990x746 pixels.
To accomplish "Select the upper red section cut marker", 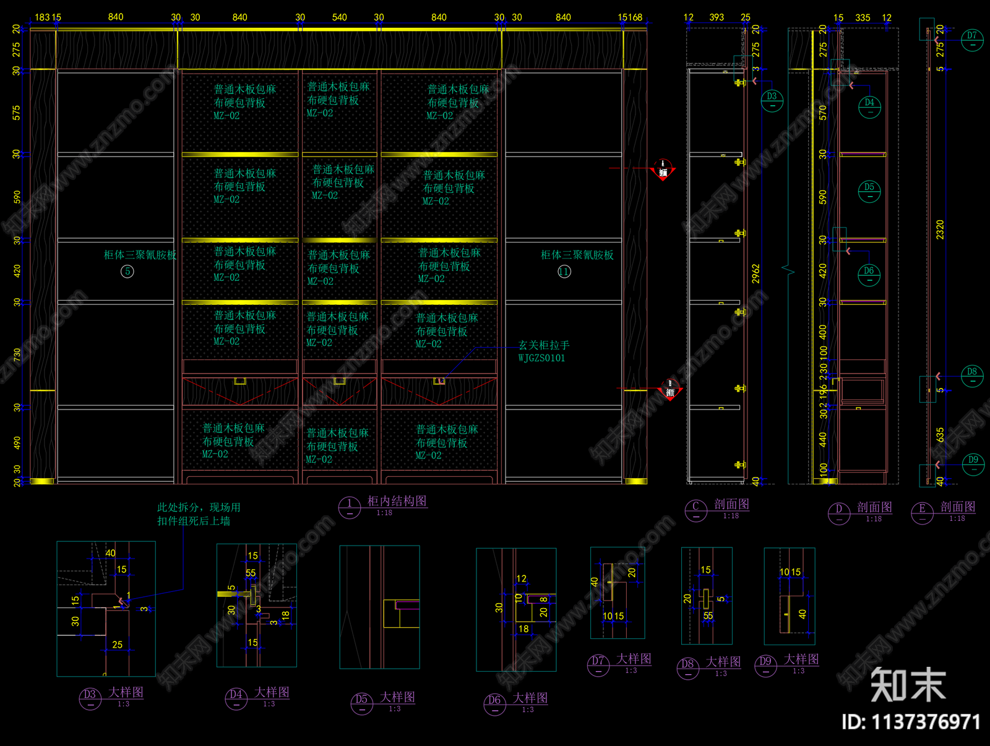I will click(x=663, y=170).
